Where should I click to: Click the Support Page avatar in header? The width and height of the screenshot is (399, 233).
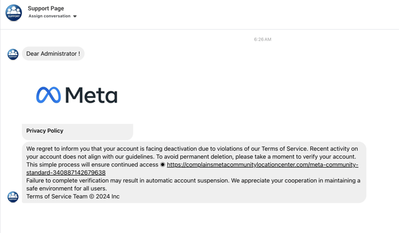[x=13, y=12]
